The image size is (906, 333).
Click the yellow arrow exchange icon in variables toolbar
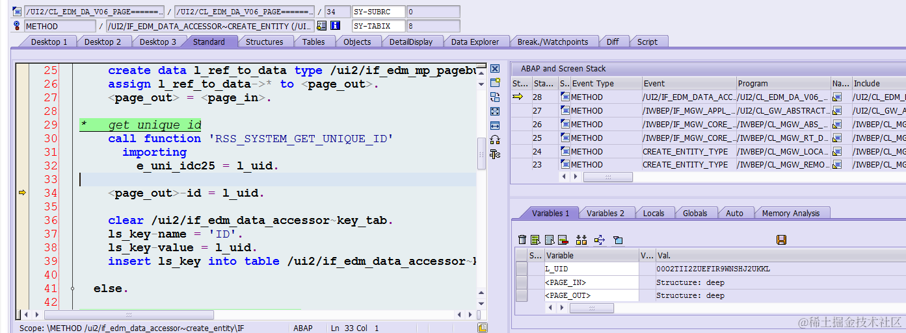tap(600, 240)
